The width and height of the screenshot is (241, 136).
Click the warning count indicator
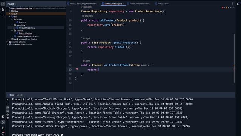pos(227,8)
